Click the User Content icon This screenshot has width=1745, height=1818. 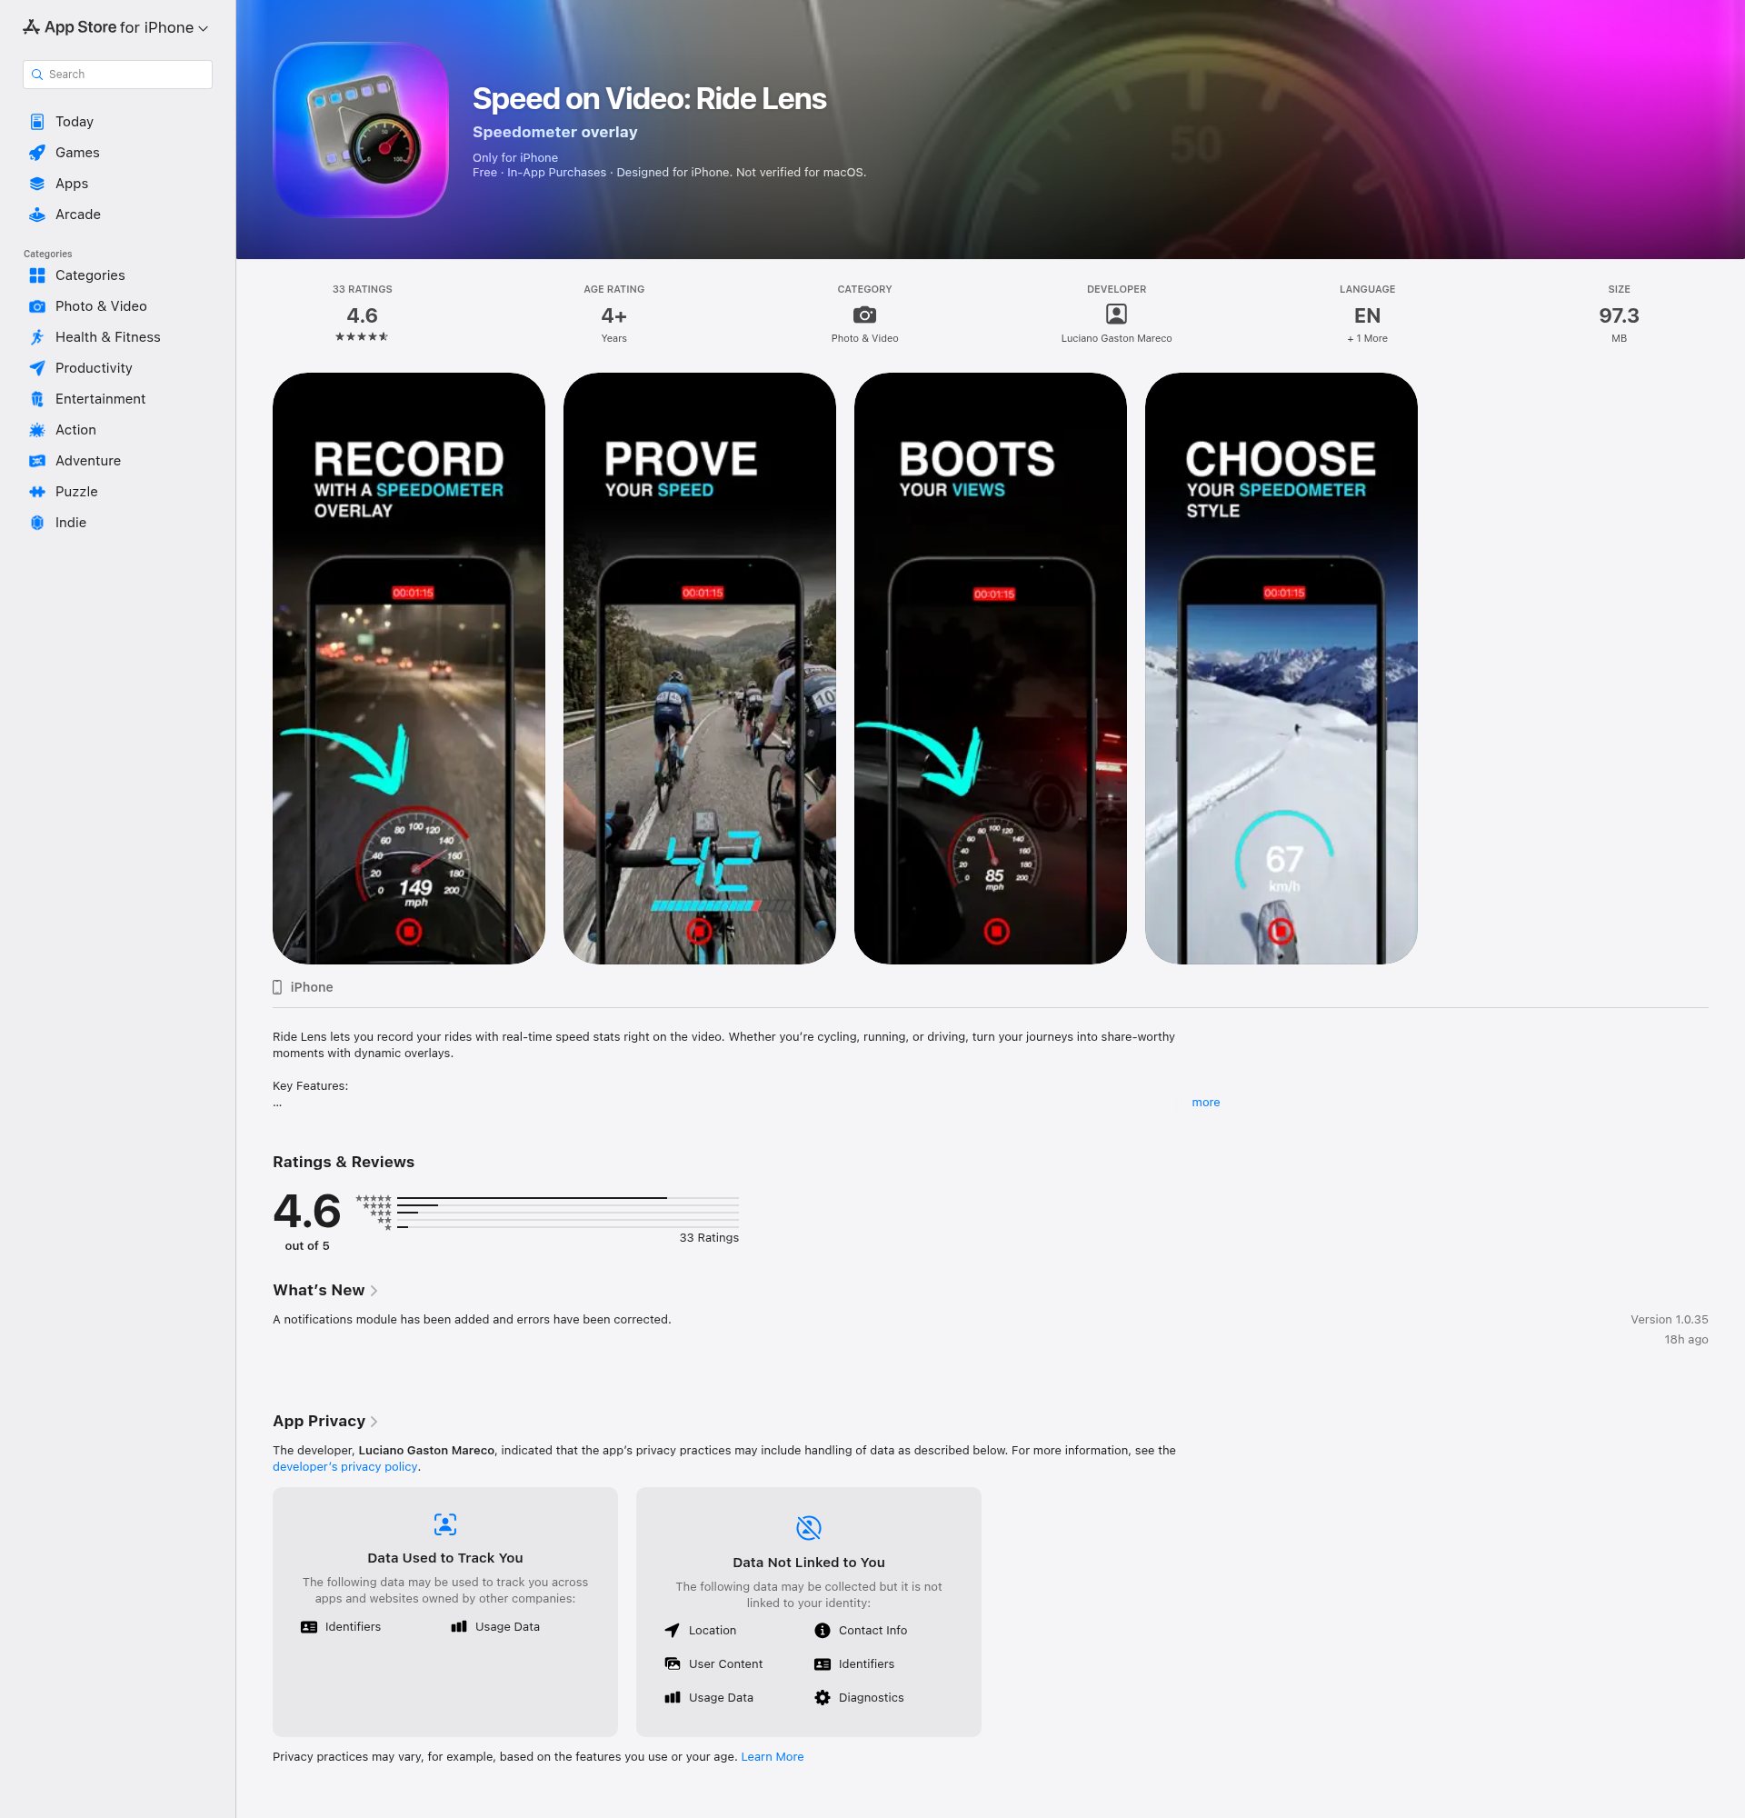pos(673,1664)
